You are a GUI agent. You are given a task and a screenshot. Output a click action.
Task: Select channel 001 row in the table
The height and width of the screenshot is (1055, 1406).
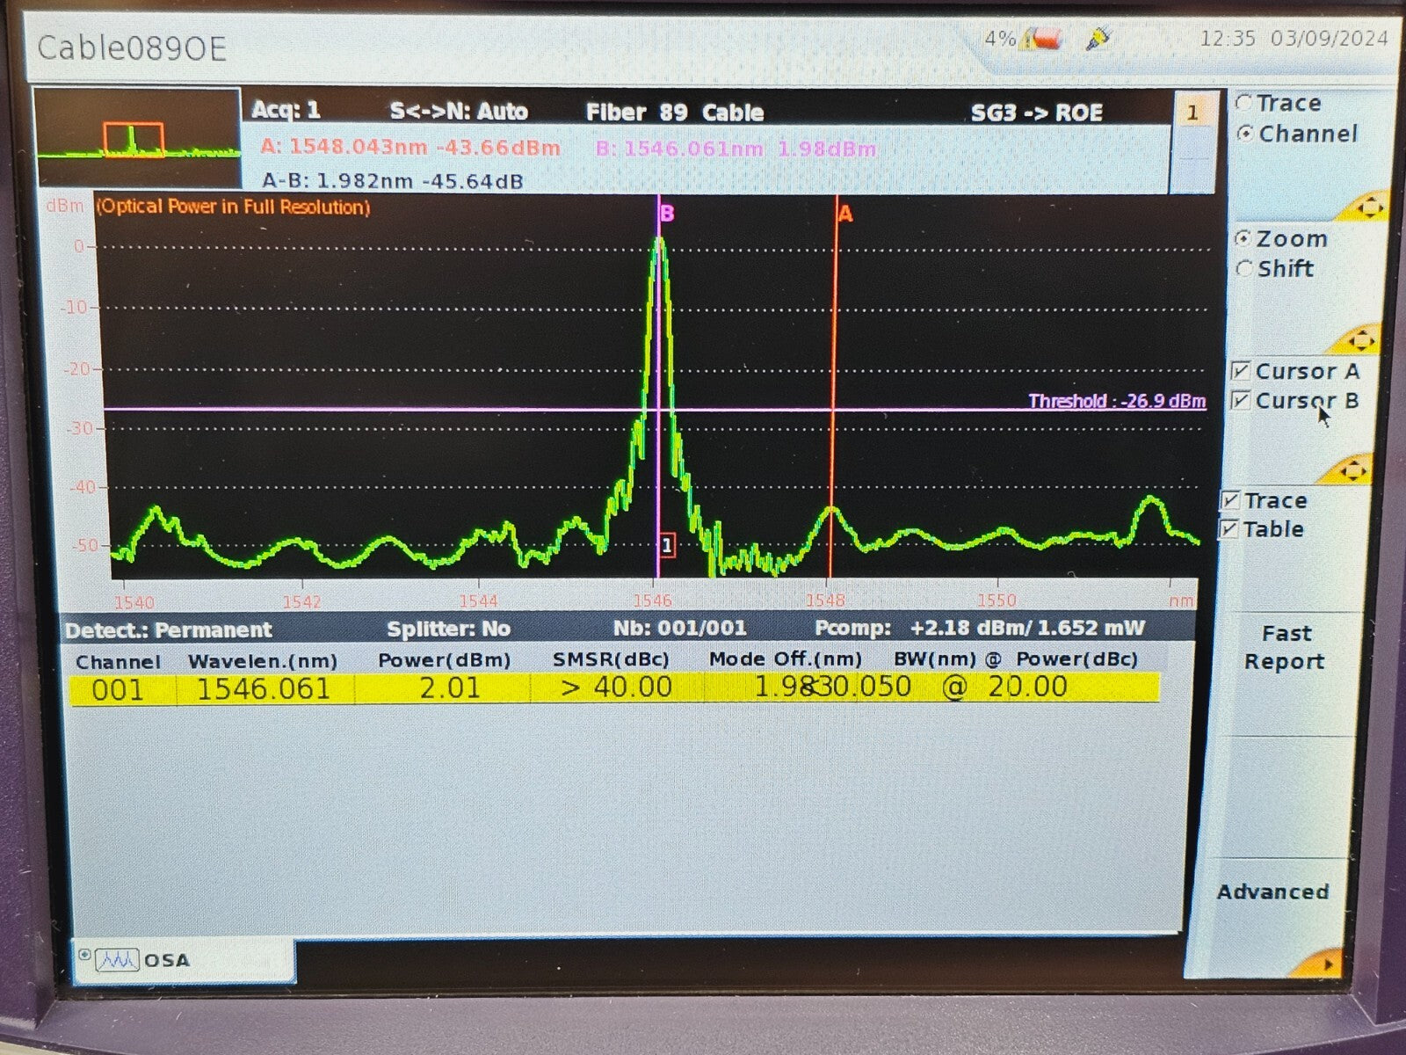coord(351,689)
